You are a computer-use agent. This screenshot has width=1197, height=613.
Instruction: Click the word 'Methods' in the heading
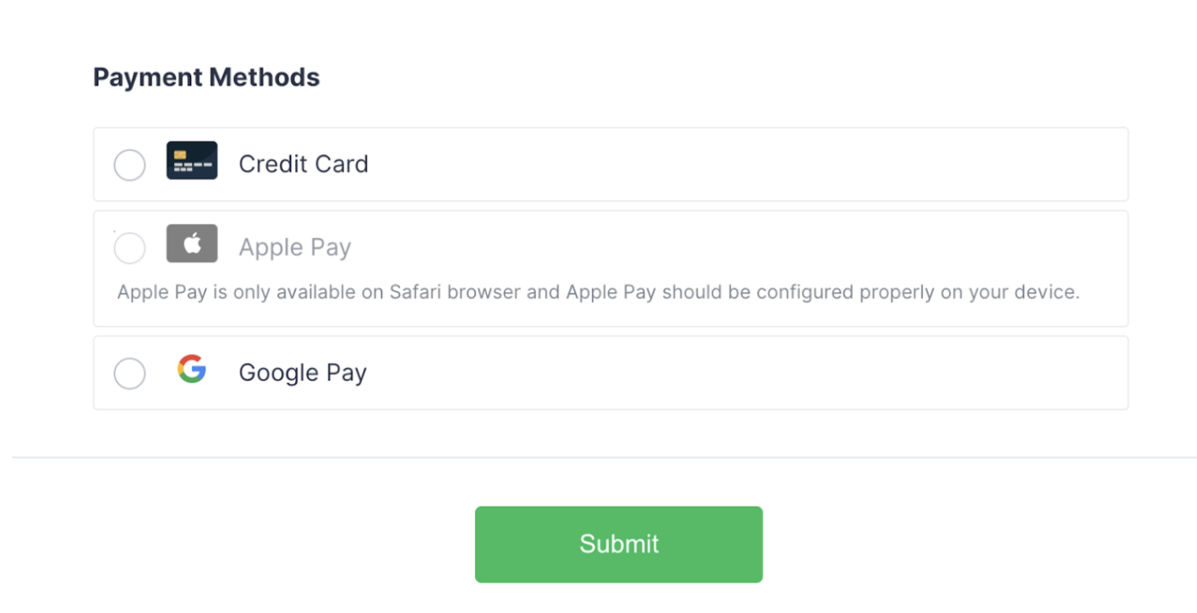pyautogui.click(x=264, y=77)
